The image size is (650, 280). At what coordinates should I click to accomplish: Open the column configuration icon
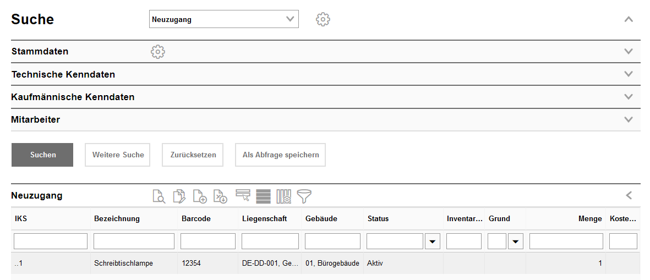(283, 196)
